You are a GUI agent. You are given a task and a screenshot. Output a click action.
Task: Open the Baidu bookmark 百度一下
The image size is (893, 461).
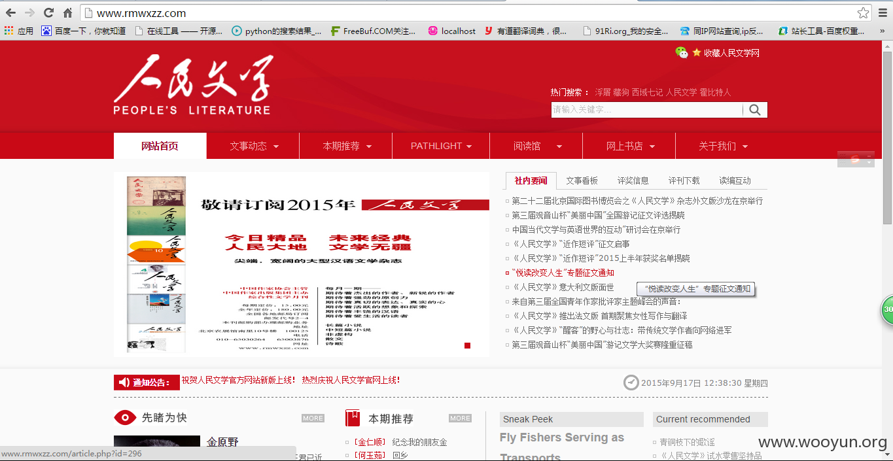pyautogui.click(x=83, y=31)
